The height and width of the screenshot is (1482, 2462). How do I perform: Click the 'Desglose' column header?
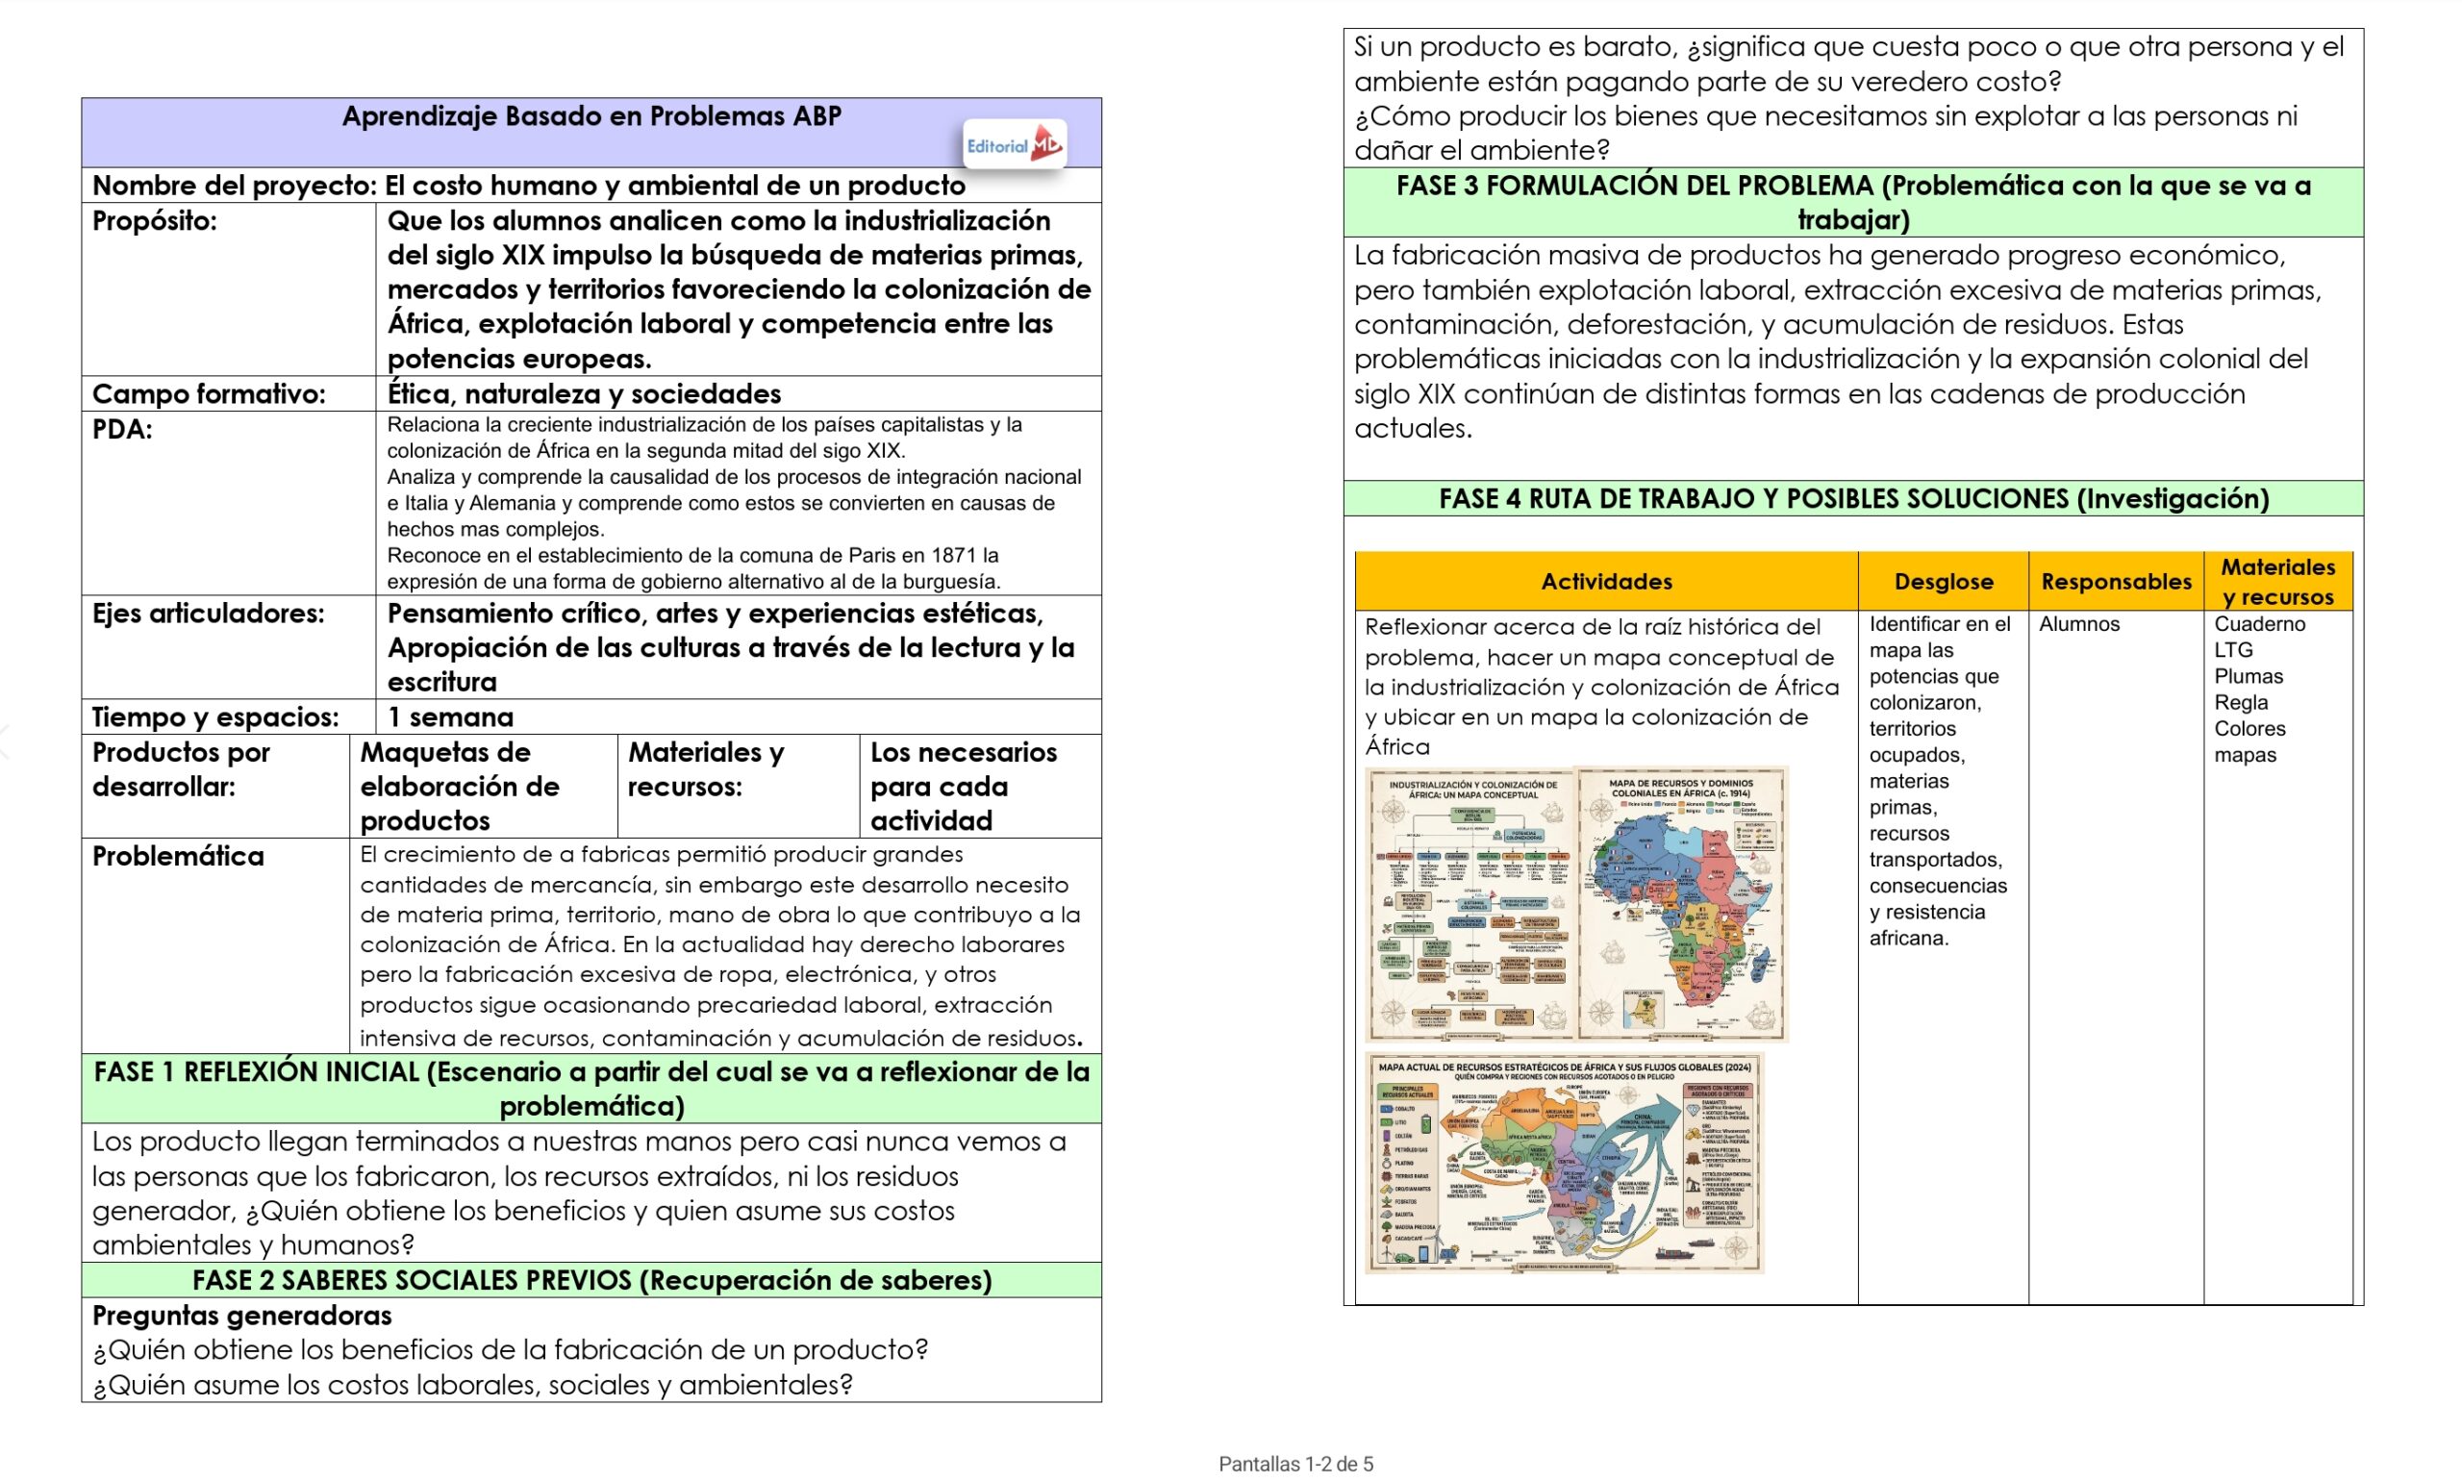1943,581
